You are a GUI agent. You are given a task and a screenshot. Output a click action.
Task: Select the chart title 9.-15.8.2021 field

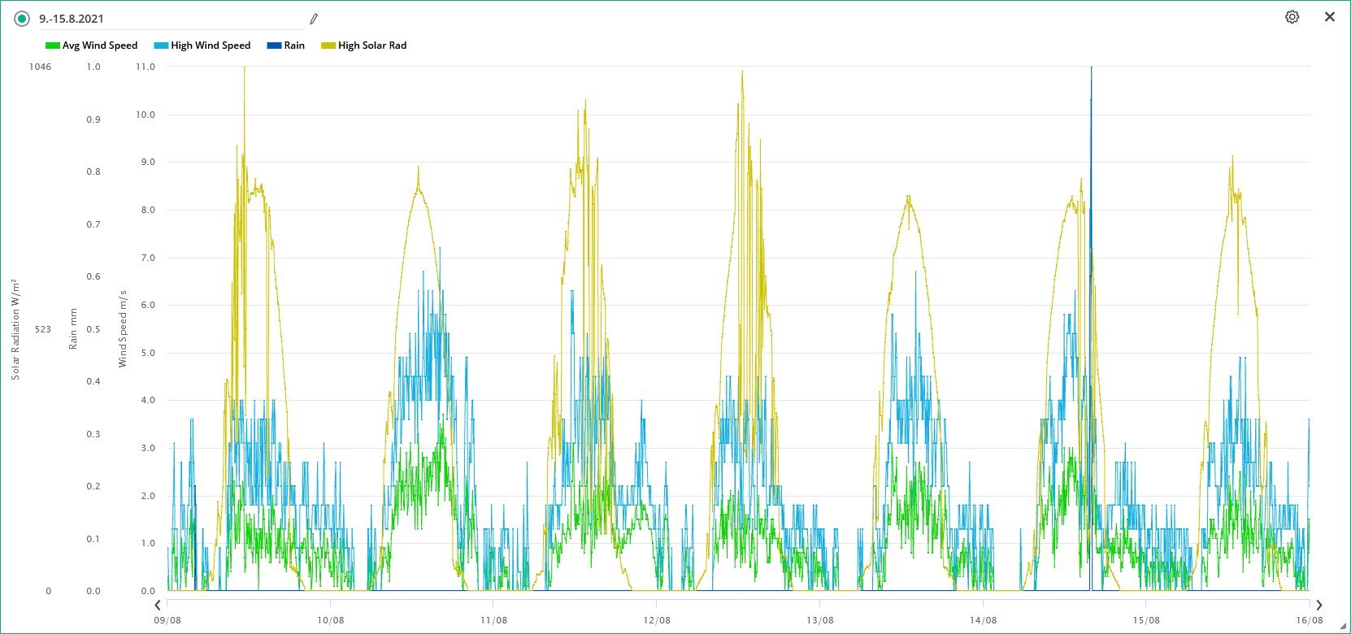coord(163,19)
